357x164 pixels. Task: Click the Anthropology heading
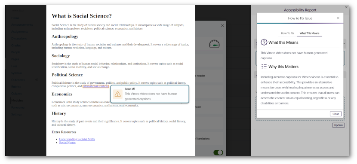65,36
